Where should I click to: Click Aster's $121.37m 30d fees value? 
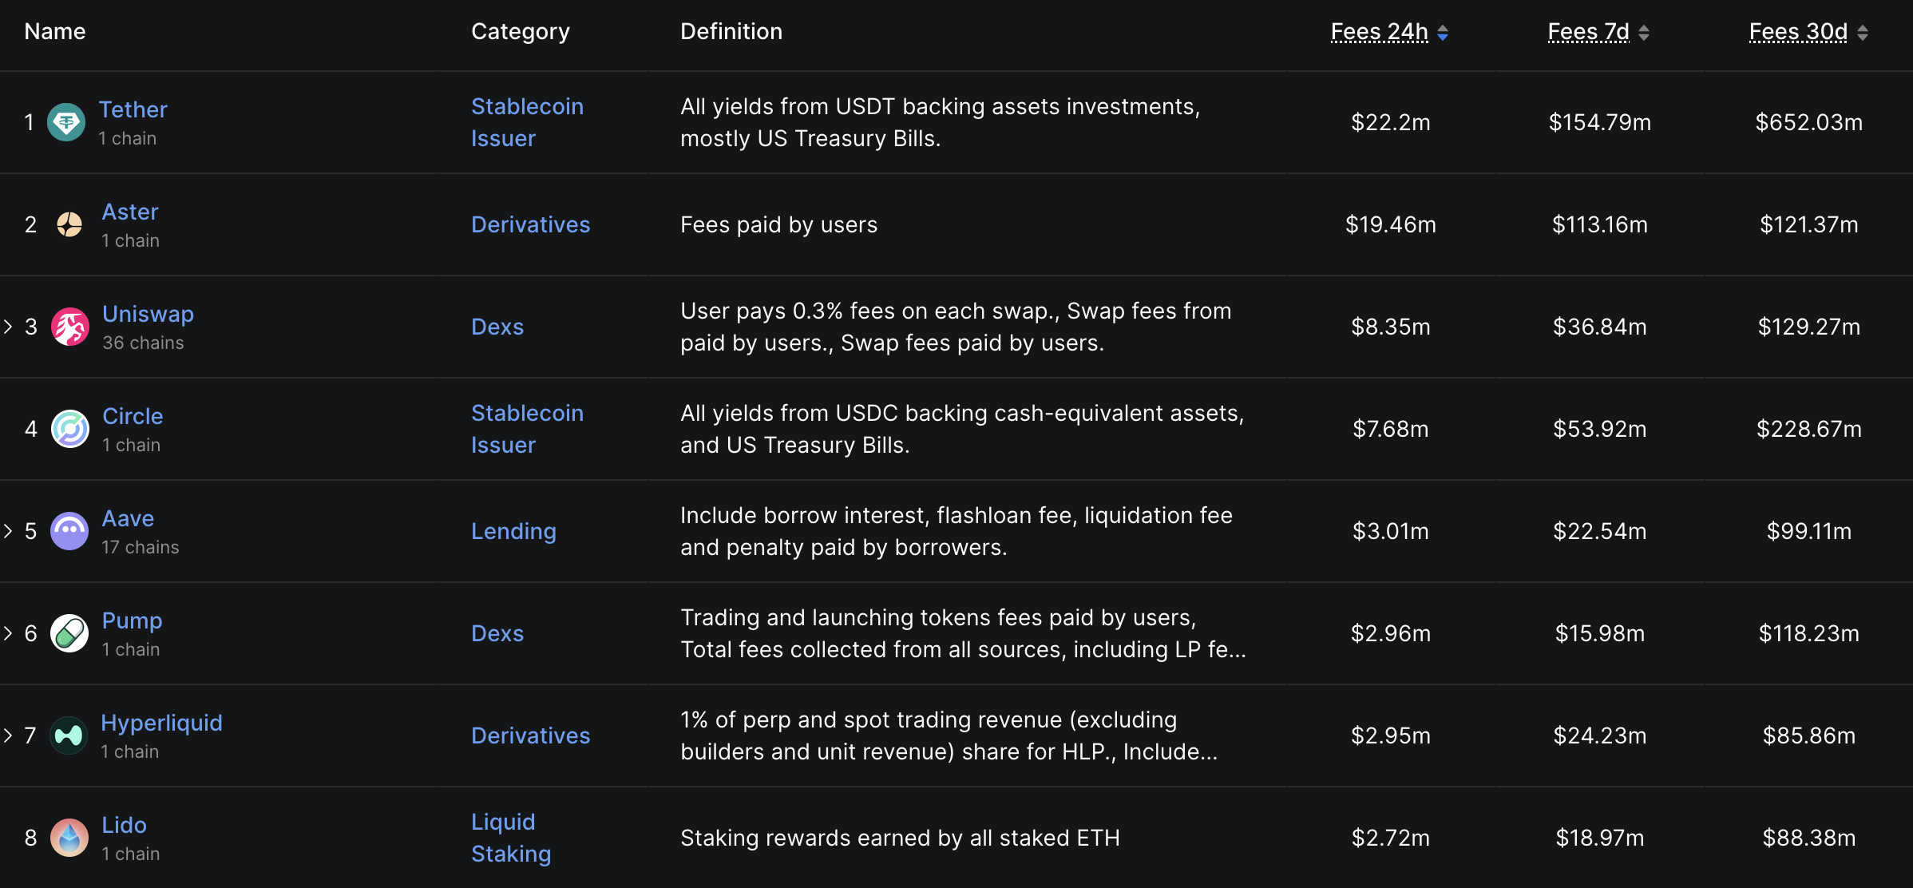(x=1809, y=224)
